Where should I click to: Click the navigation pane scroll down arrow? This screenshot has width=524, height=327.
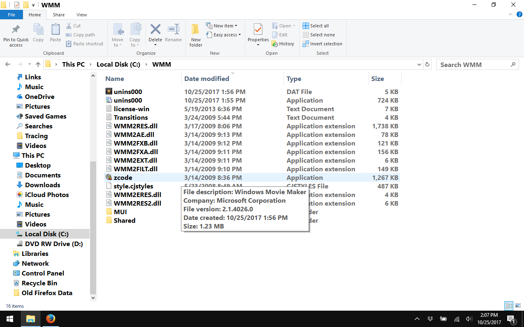click(93, 298)
